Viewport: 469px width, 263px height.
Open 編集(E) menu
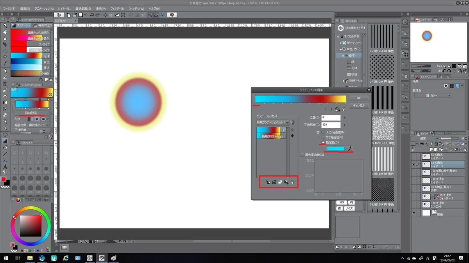tap(25, 8)
